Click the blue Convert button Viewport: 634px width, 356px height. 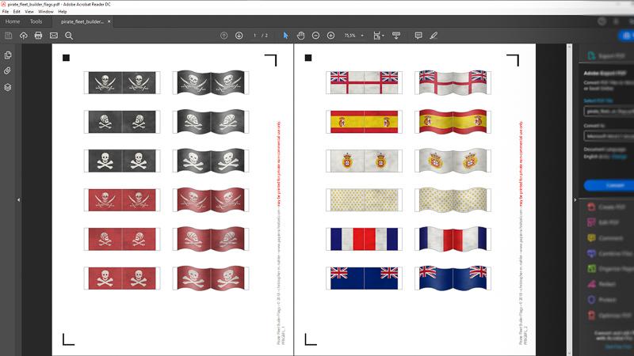(609, 185)
